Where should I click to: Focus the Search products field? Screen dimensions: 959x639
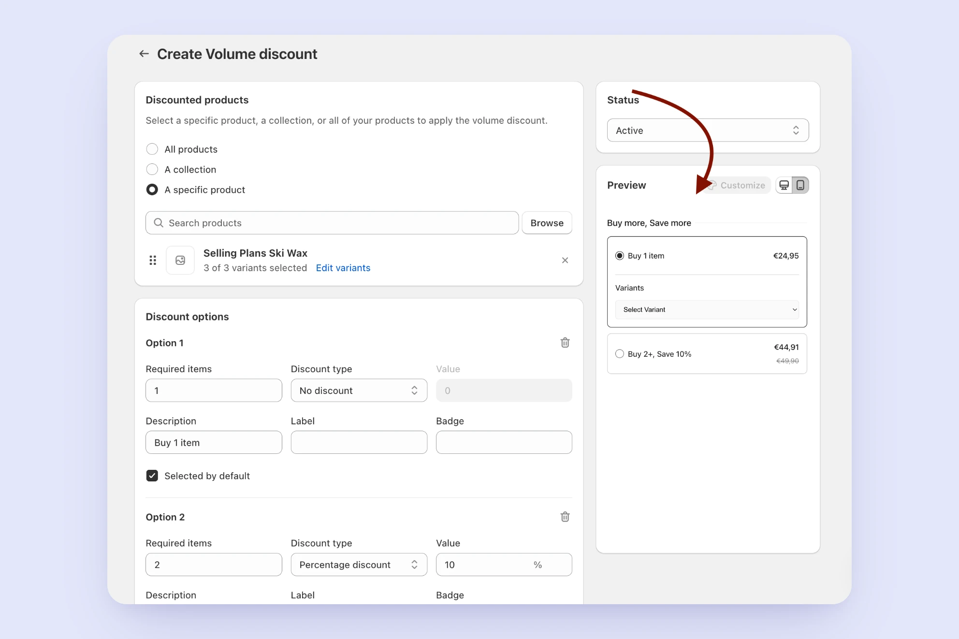(332, 223)
